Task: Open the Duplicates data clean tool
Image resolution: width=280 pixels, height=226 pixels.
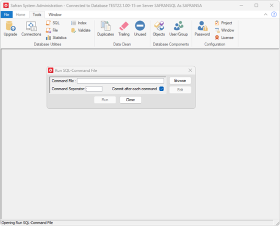Action: (x=105, y=28)
